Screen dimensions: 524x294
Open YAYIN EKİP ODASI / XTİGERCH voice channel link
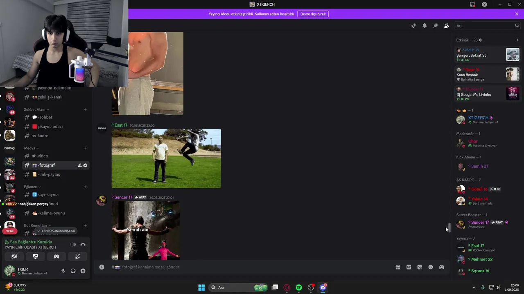click(30, 247)
